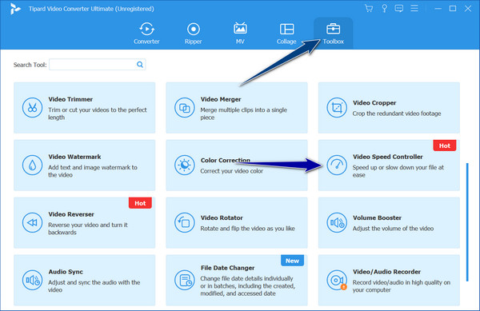Viewport: 480px width, 311px height.
Task: Click 'Adjust and sync the audio' description
Action: tap(94, 286)
